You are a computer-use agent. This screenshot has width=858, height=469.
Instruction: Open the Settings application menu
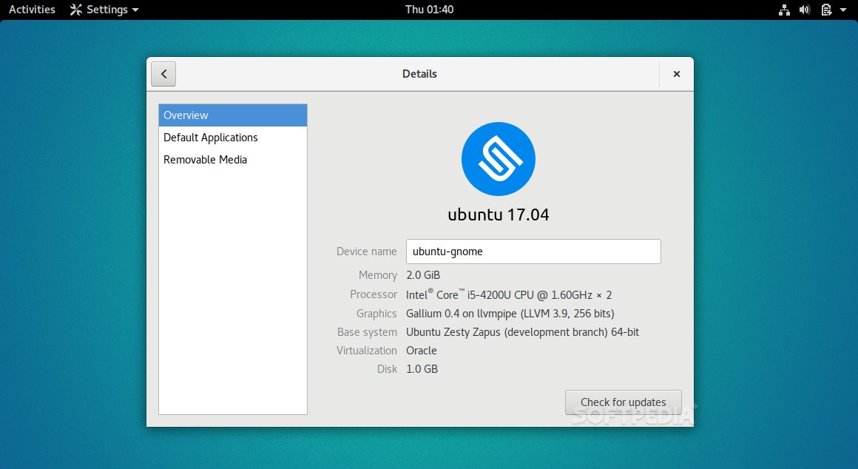point(104,10)
